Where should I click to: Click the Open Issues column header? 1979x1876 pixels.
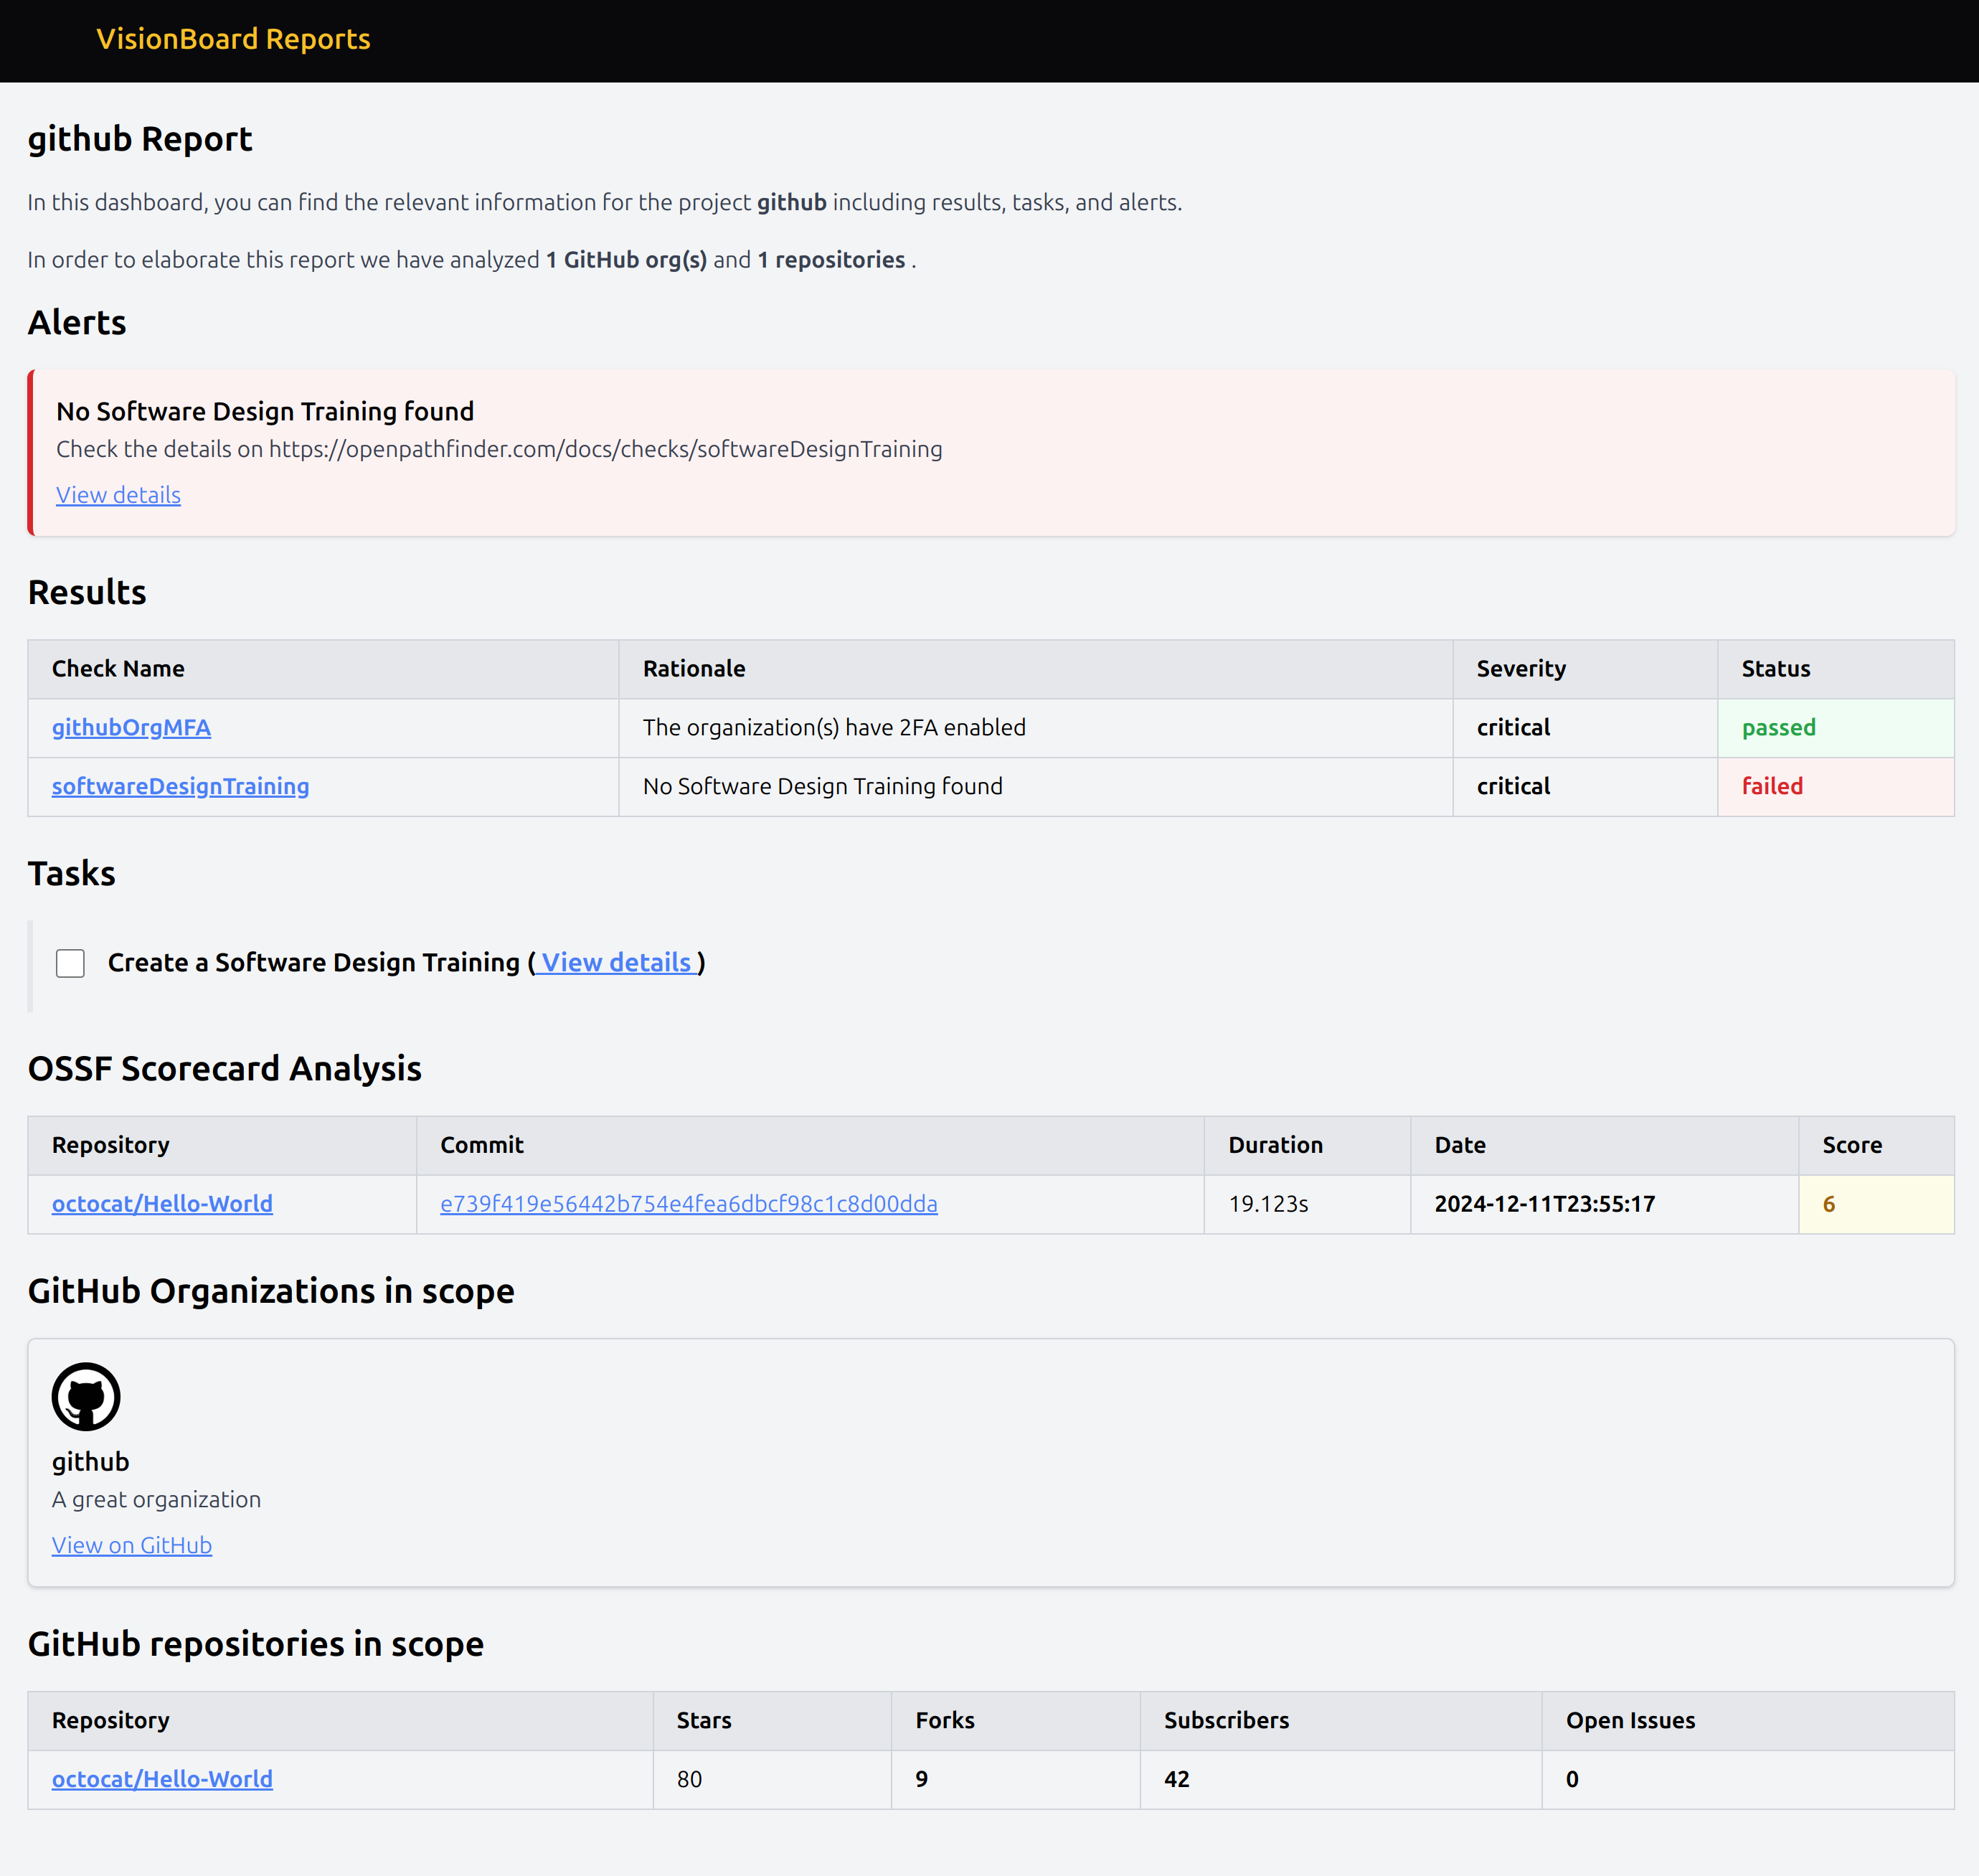(1747, 1720)
